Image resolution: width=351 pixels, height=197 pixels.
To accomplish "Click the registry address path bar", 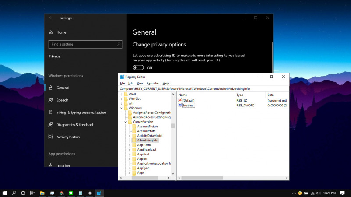I will click(204, 89).
